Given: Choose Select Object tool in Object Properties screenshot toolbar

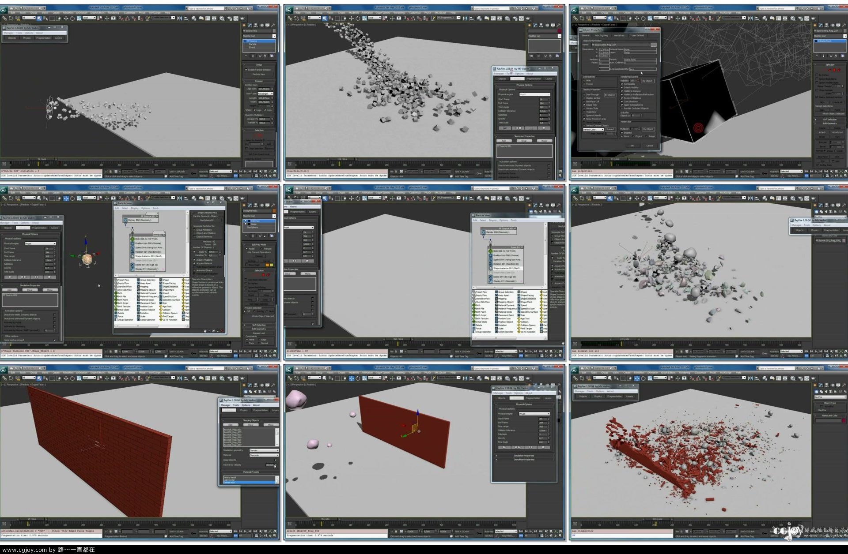Looking at the screenshot, I should coord(610,18).
